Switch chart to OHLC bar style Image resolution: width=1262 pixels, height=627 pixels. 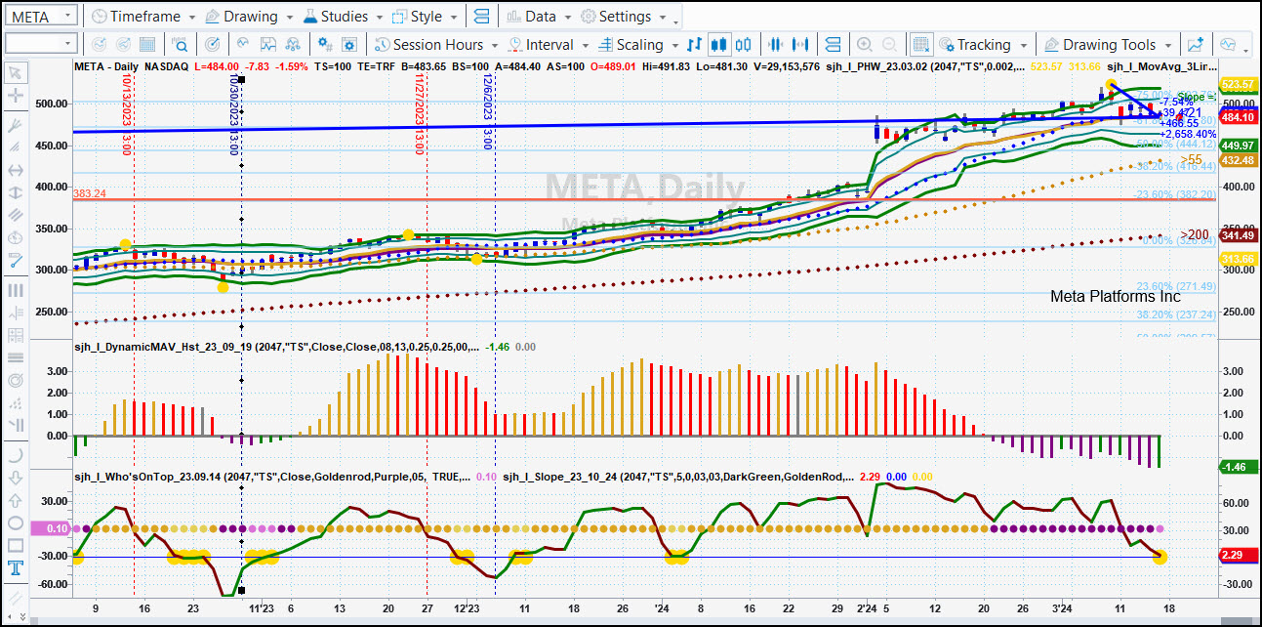694,44
